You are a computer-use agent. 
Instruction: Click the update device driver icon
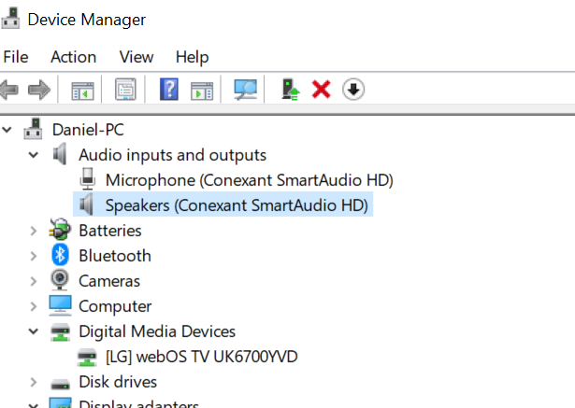pyautogui.click(x=291, y=90)
